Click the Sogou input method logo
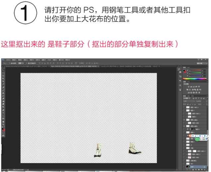This screenshot has width=211, height=172. (190, 136)
